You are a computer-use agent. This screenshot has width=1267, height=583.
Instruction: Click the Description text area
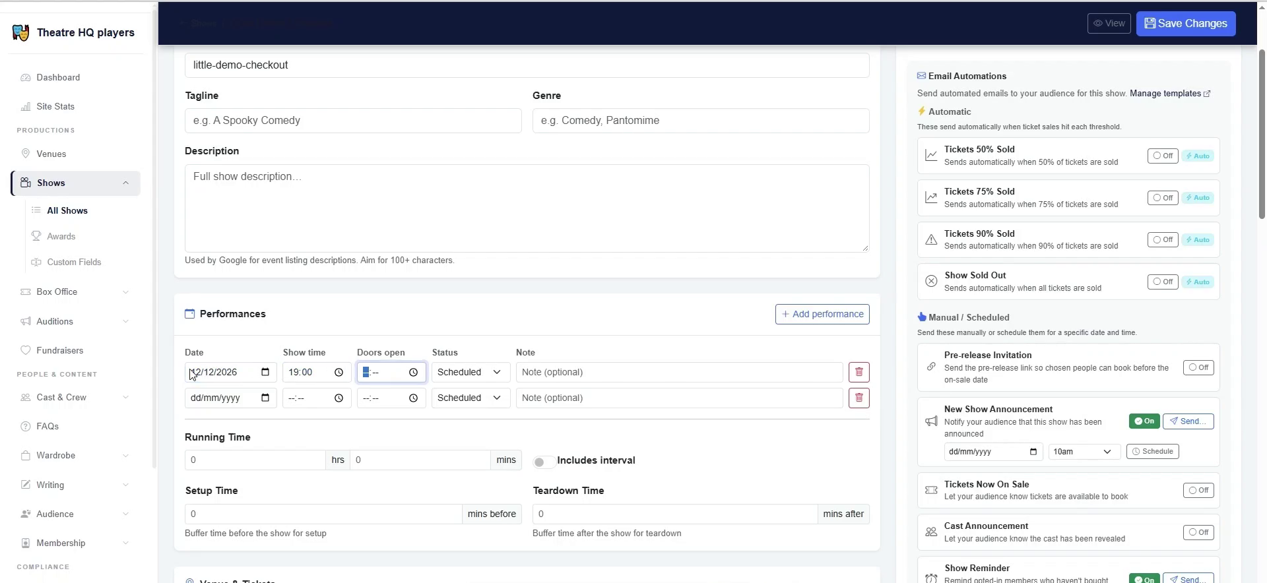[x=527, y=208]
